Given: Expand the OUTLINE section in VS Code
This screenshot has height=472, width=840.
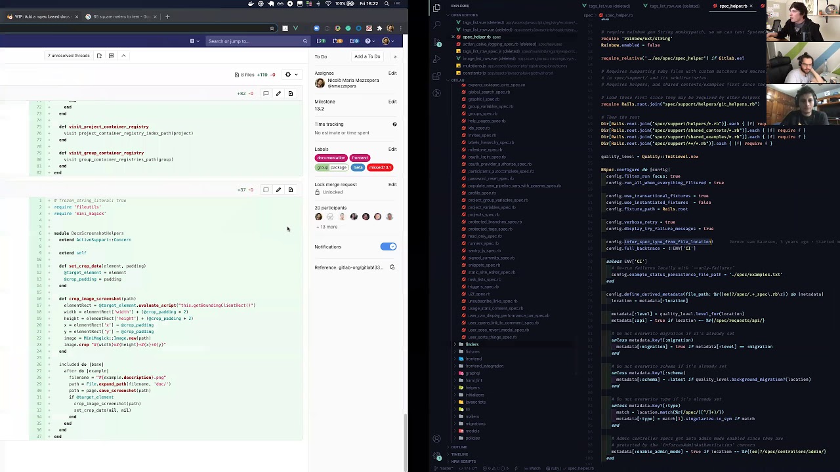Looking at the screenshot, I should (459, 447).
